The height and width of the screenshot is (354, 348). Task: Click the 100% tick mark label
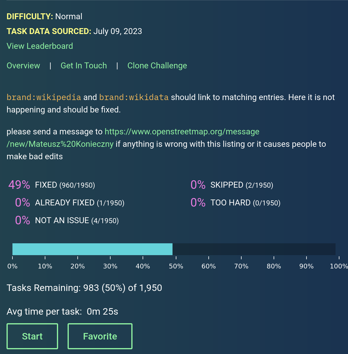pos(338,266)
